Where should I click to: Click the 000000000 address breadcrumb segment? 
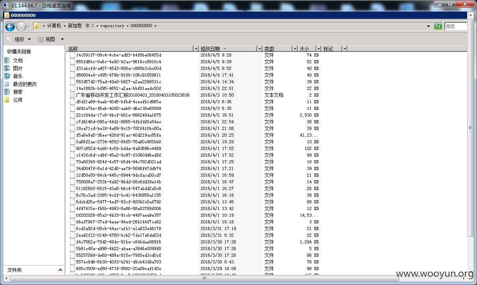[x=141, y=26]
